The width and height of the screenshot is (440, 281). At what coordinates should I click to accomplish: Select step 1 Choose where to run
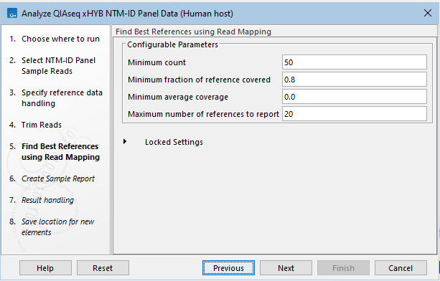pyautogui.click(x=55, y=39)
